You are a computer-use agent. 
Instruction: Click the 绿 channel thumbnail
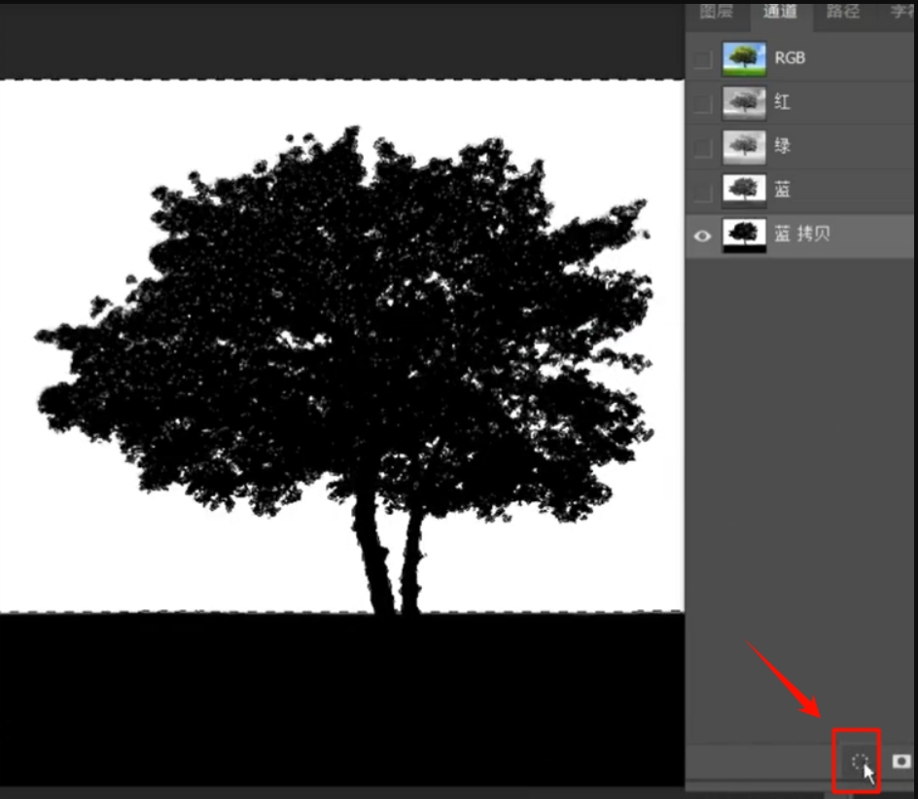tap(744, 147)
